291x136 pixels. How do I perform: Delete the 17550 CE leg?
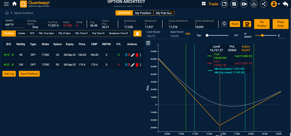coord(137,55)
